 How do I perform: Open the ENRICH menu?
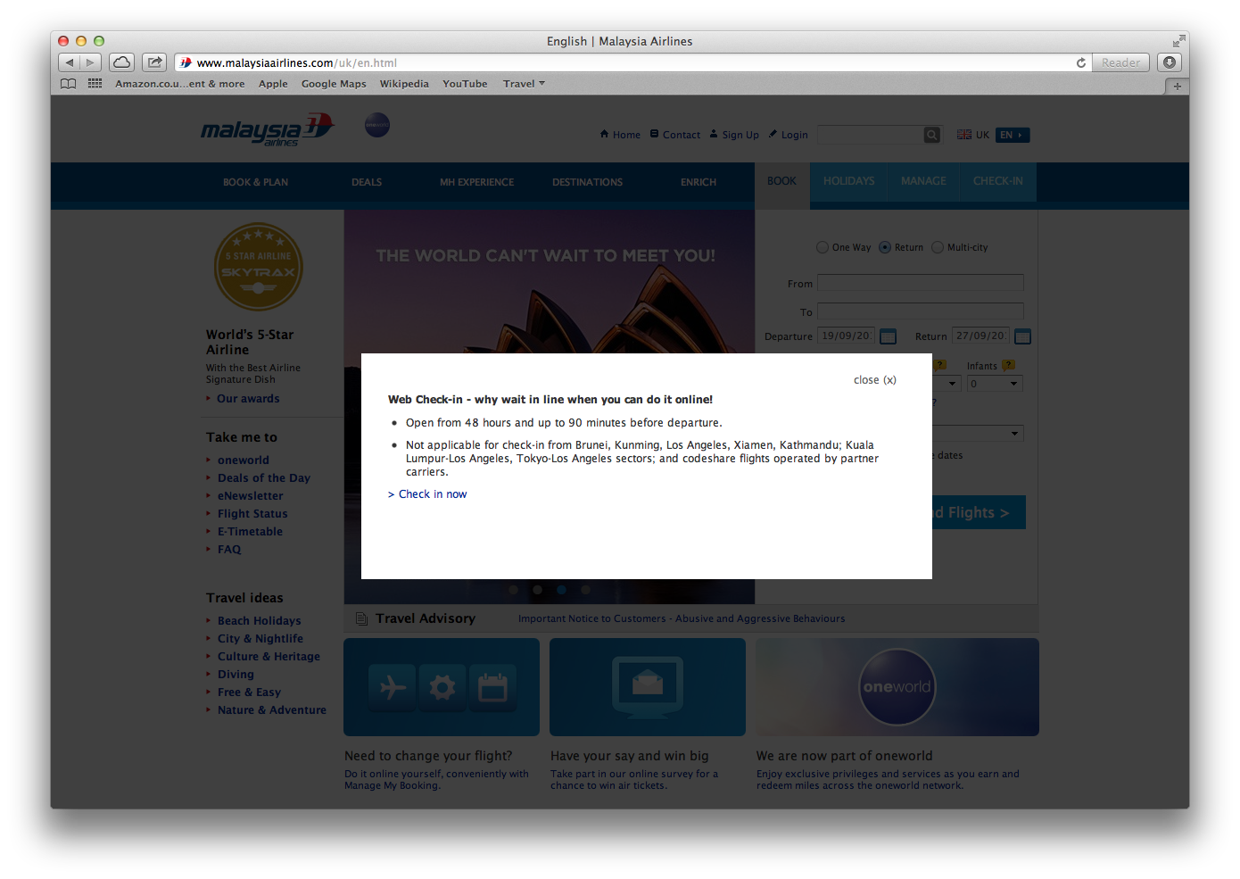click(699, 182)
